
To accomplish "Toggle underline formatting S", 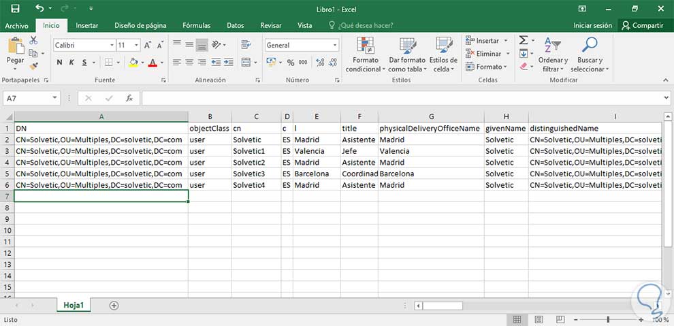I will point(84,63).
